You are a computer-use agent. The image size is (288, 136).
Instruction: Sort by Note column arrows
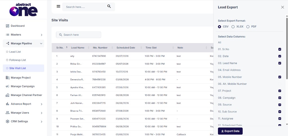click(x=206, y=48)
